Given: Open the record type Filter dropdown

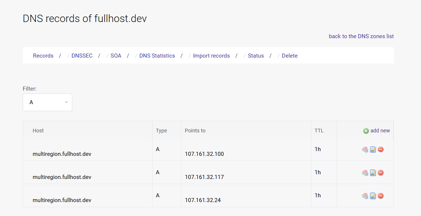Looking at the screenshot, I should (47, 102).
